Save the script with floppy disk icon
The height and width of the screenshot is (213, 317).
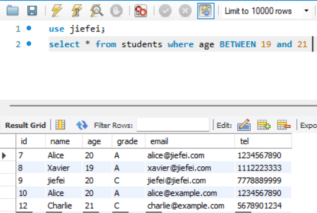pyautogui.click(x=32, y=11)
